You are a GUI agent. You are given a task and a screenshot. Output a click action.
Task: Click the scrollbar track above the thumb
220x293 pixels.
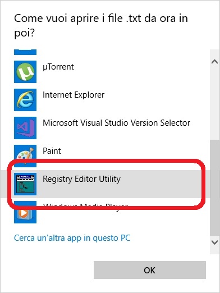tap(214, 103)
